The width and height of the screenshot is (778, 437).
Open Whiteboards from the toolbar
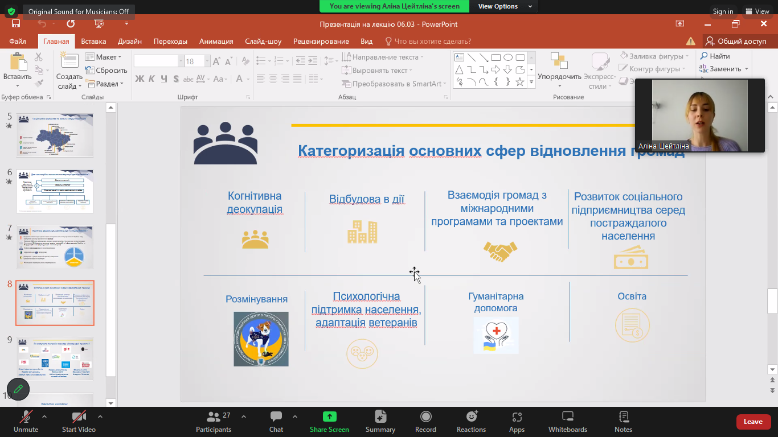coord(567,417)
